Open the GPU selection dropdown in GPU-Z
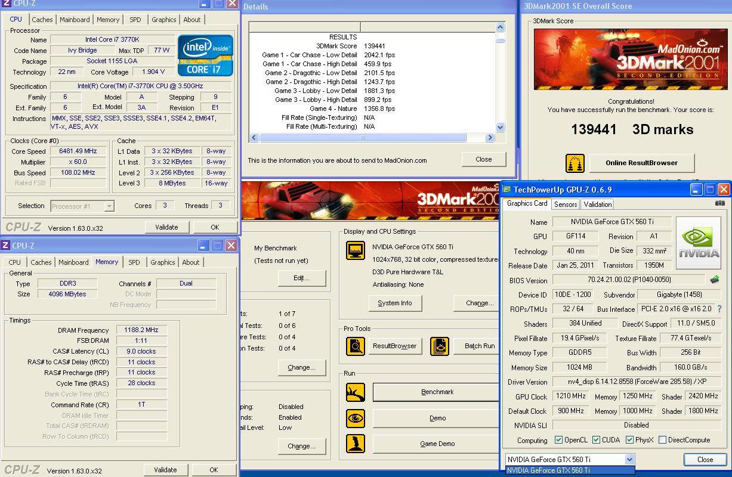 pos(629,459)
